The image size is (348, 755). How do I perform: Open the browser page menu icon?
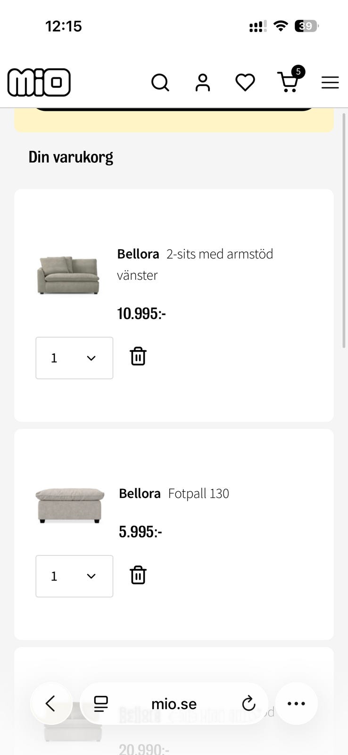[x=101, y=704]
